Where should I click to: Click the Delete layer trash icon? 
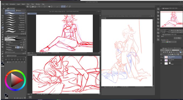tap(182, 54)
